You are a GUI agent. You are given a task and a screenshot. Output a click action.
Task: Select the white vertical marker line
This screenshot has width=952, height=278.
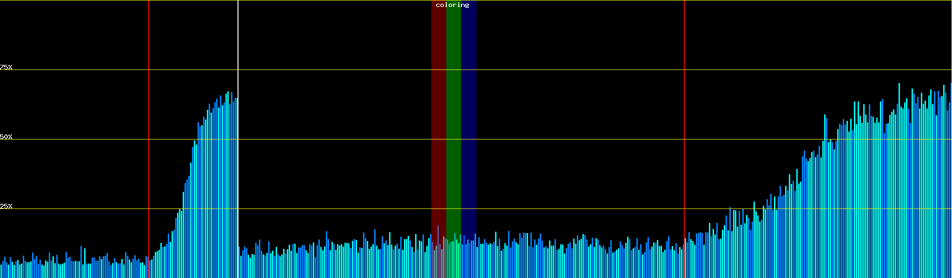[238, 46]
